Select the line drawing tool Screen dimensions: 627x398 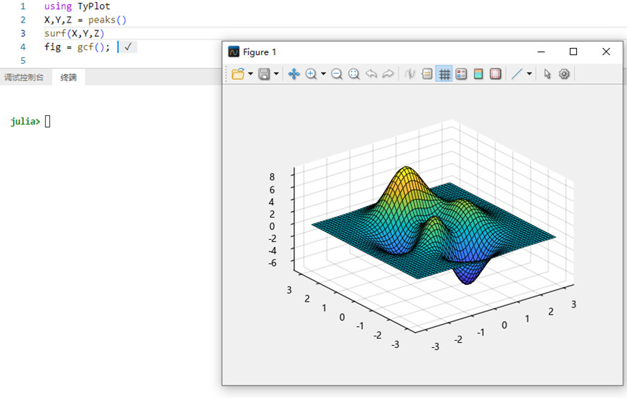click(517, 74)
